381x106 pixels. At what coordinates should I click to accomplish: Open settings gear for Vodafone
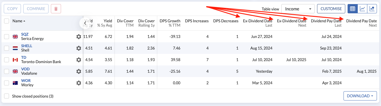coord(78,71)
